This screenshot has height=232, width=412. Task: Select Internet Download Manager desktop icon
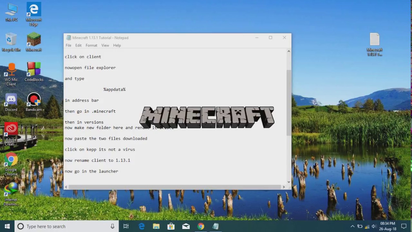(x=11, y=194)
